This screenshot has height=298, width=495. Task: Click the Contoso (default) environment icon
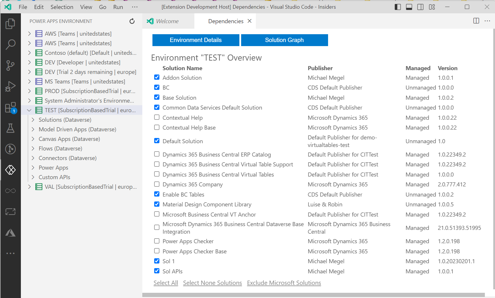[39, 53]
